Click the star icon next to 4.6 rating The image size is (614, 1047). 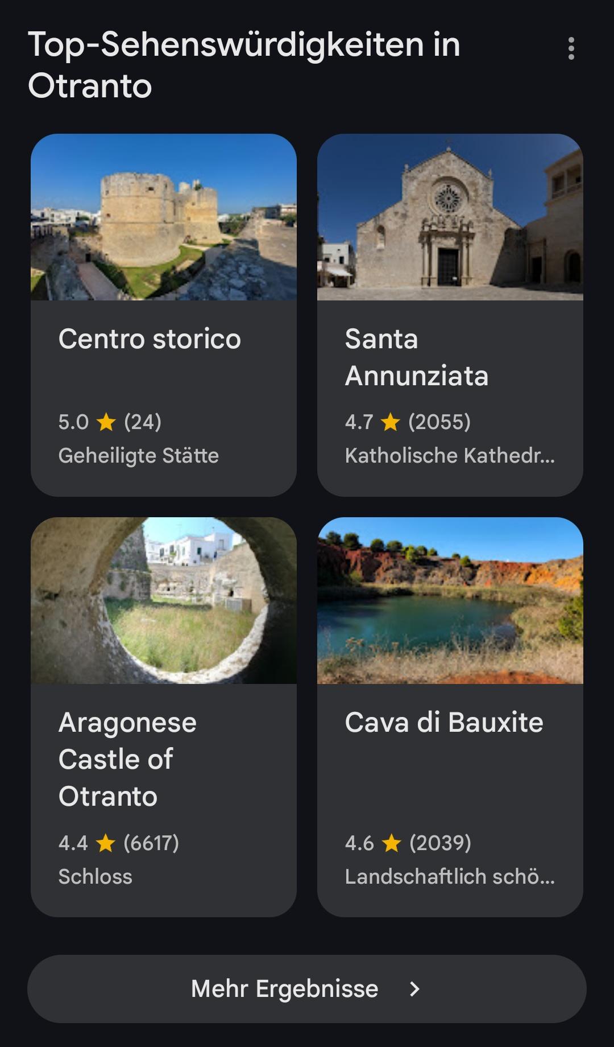(x=392, y=843)
